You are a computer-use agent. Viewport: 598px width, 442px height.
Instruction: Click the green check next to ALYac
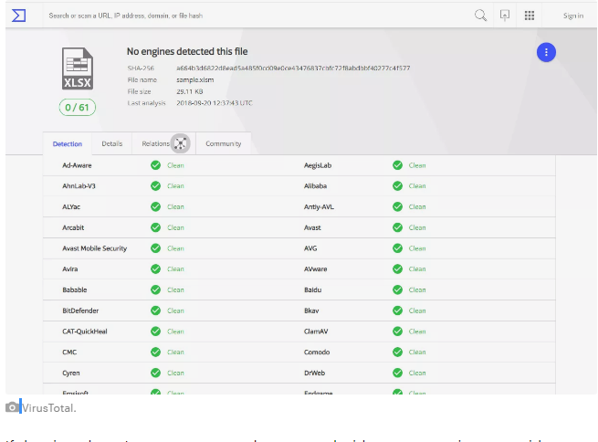tap(155, 206)
